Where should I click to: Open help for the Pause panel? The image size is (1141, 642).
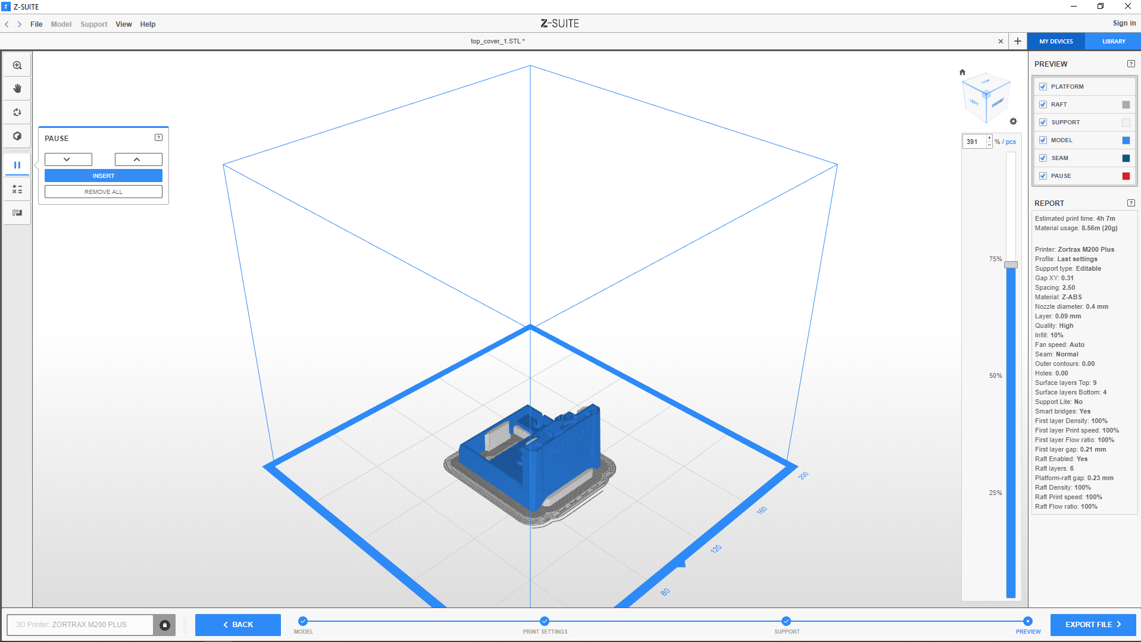tap(158, 137)
